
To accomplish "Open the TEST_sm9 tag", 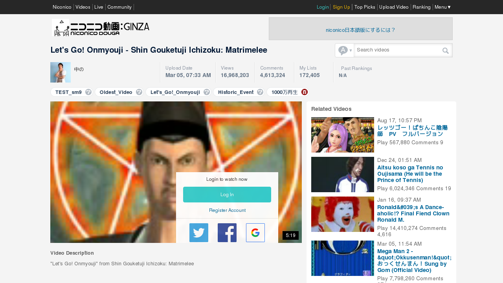I will [68, 92].
